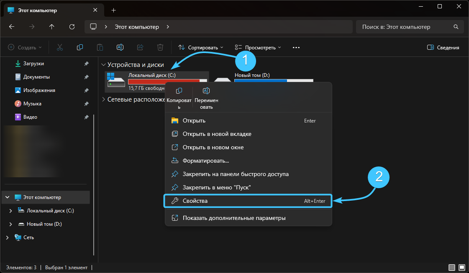
Task: Choose Форматировать... in context menu
Action: (206, 161)
